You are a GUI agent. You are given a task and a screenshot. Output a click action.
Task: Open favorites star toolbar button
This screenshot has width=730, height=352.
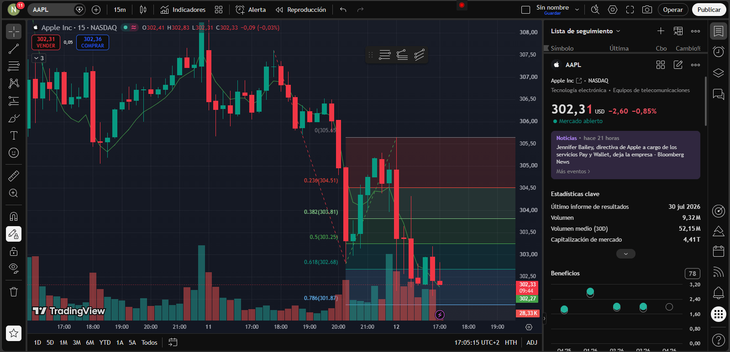14,333
